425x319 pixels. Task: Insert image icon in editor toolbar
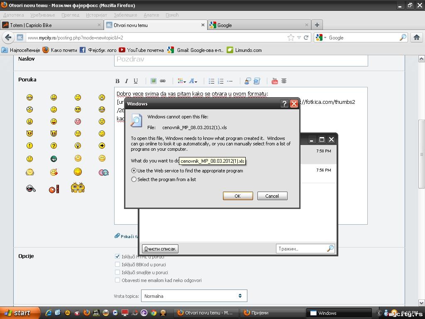pos(154,81)
